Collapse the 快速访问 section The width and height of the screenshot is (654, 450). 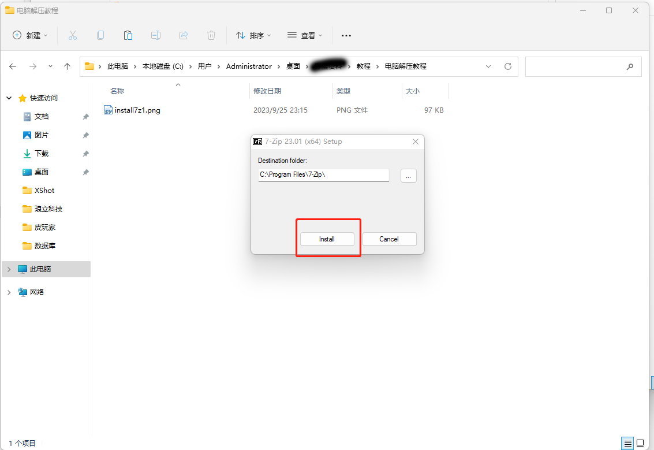point(9,98)
